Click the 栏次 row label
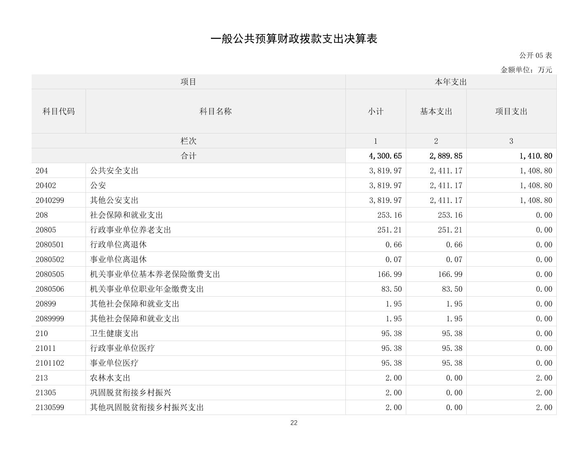The height and width of the screenshot is (454, 588). point(188,141)
